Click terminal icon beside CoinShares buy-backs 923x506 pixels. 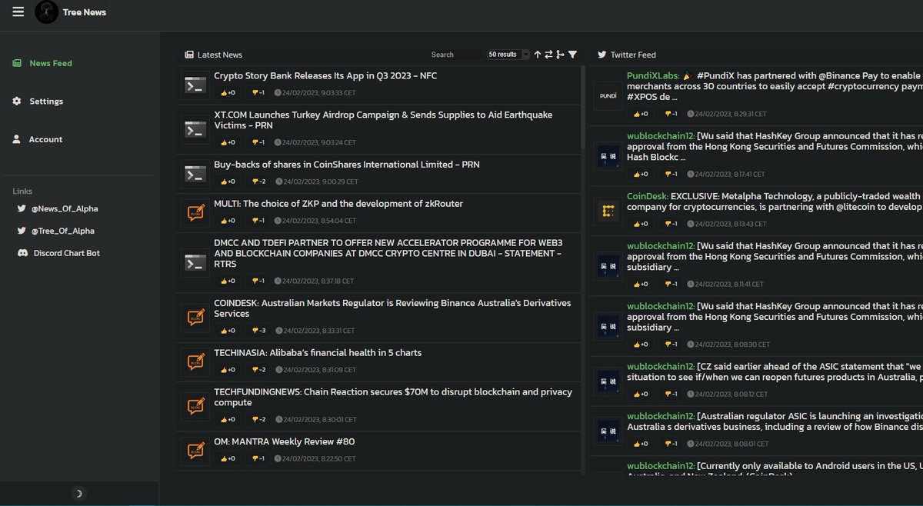tap(195, 174)
